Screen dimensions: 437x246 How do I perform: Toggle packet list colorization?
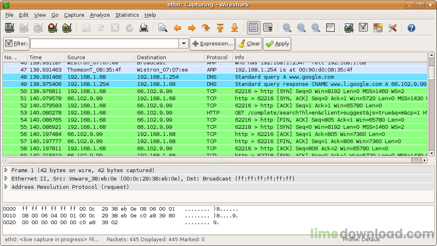[x=253, y=28]
